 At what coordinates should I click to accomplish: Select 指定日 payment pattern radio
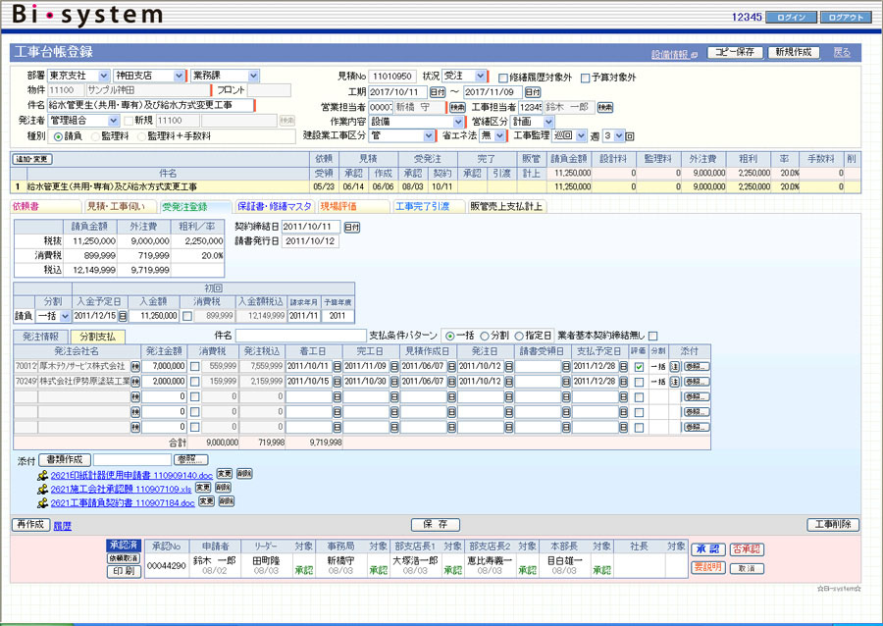pyautogui.click(x=519, y=337)
